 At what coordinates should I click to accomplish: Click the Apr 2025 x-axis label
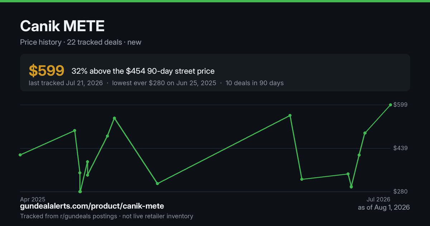click(x=33, y=199)
